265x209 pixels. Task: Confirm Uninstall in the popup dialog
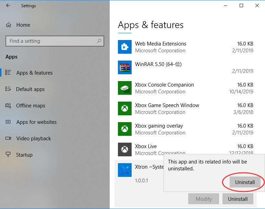tap(245, 182)
